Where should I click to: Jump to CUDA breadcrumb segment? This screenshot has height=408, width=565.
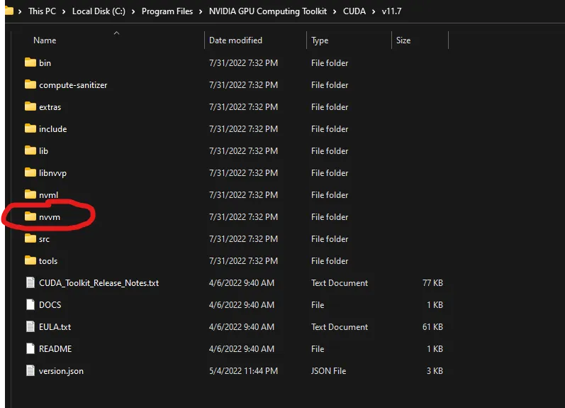click(354, 11)
